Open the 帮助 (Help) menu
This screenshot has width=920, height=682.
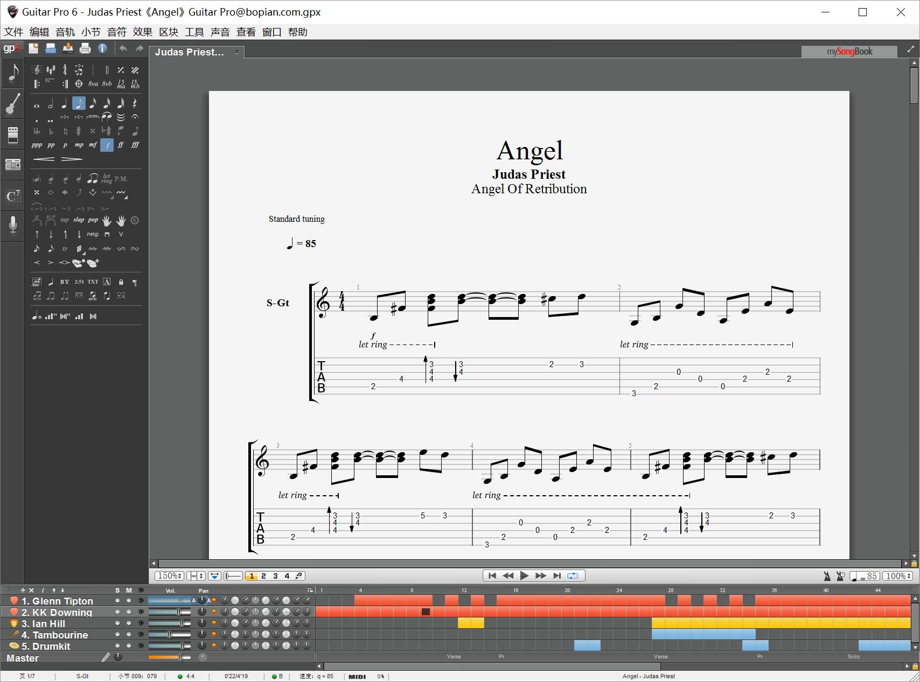[298, 32]
